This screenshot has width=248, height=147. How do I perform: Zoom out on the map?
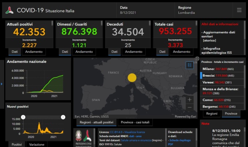tap(189, 107)
